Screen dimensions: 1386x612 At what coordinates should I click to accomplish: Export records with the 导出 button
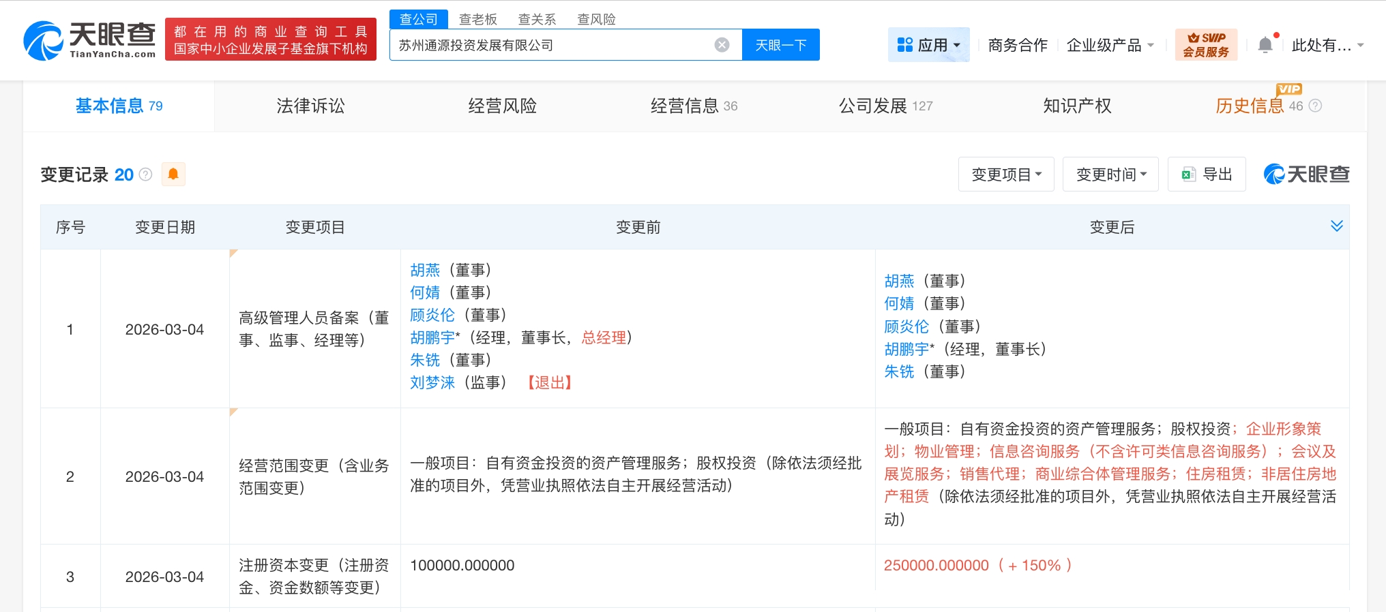[1207, 174]
